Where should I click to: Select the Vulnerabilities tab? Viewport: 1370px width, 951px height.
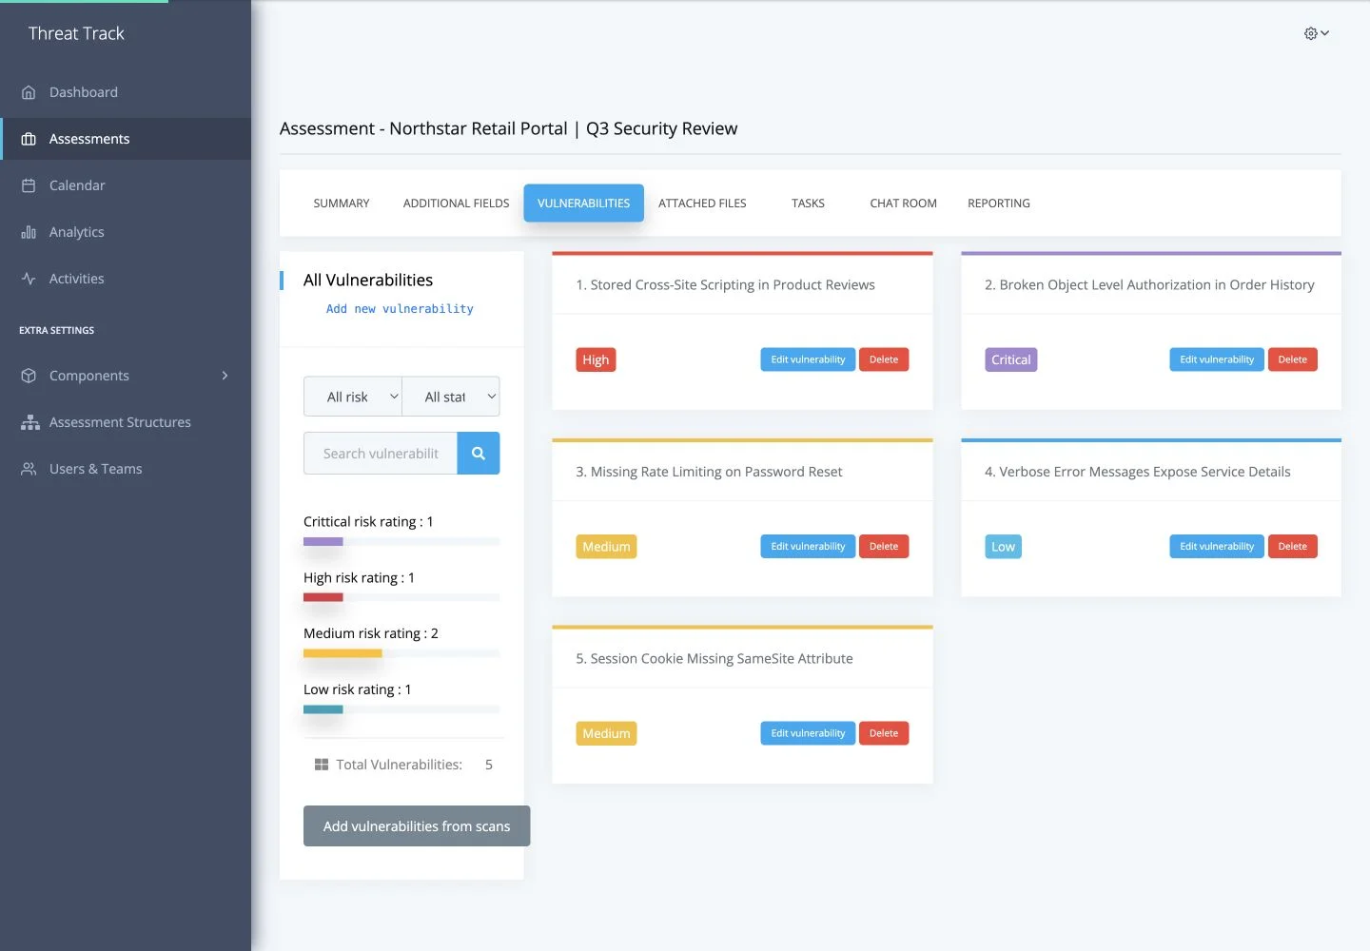pyautogui.click(x=583, y=204)
